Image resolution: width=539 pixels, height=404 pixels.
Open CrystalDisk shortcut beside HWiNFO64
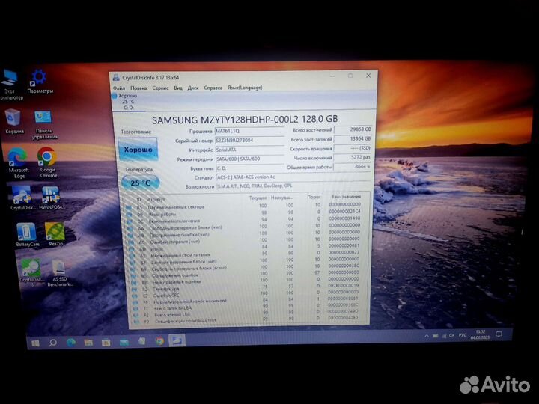tap(22, 198)
